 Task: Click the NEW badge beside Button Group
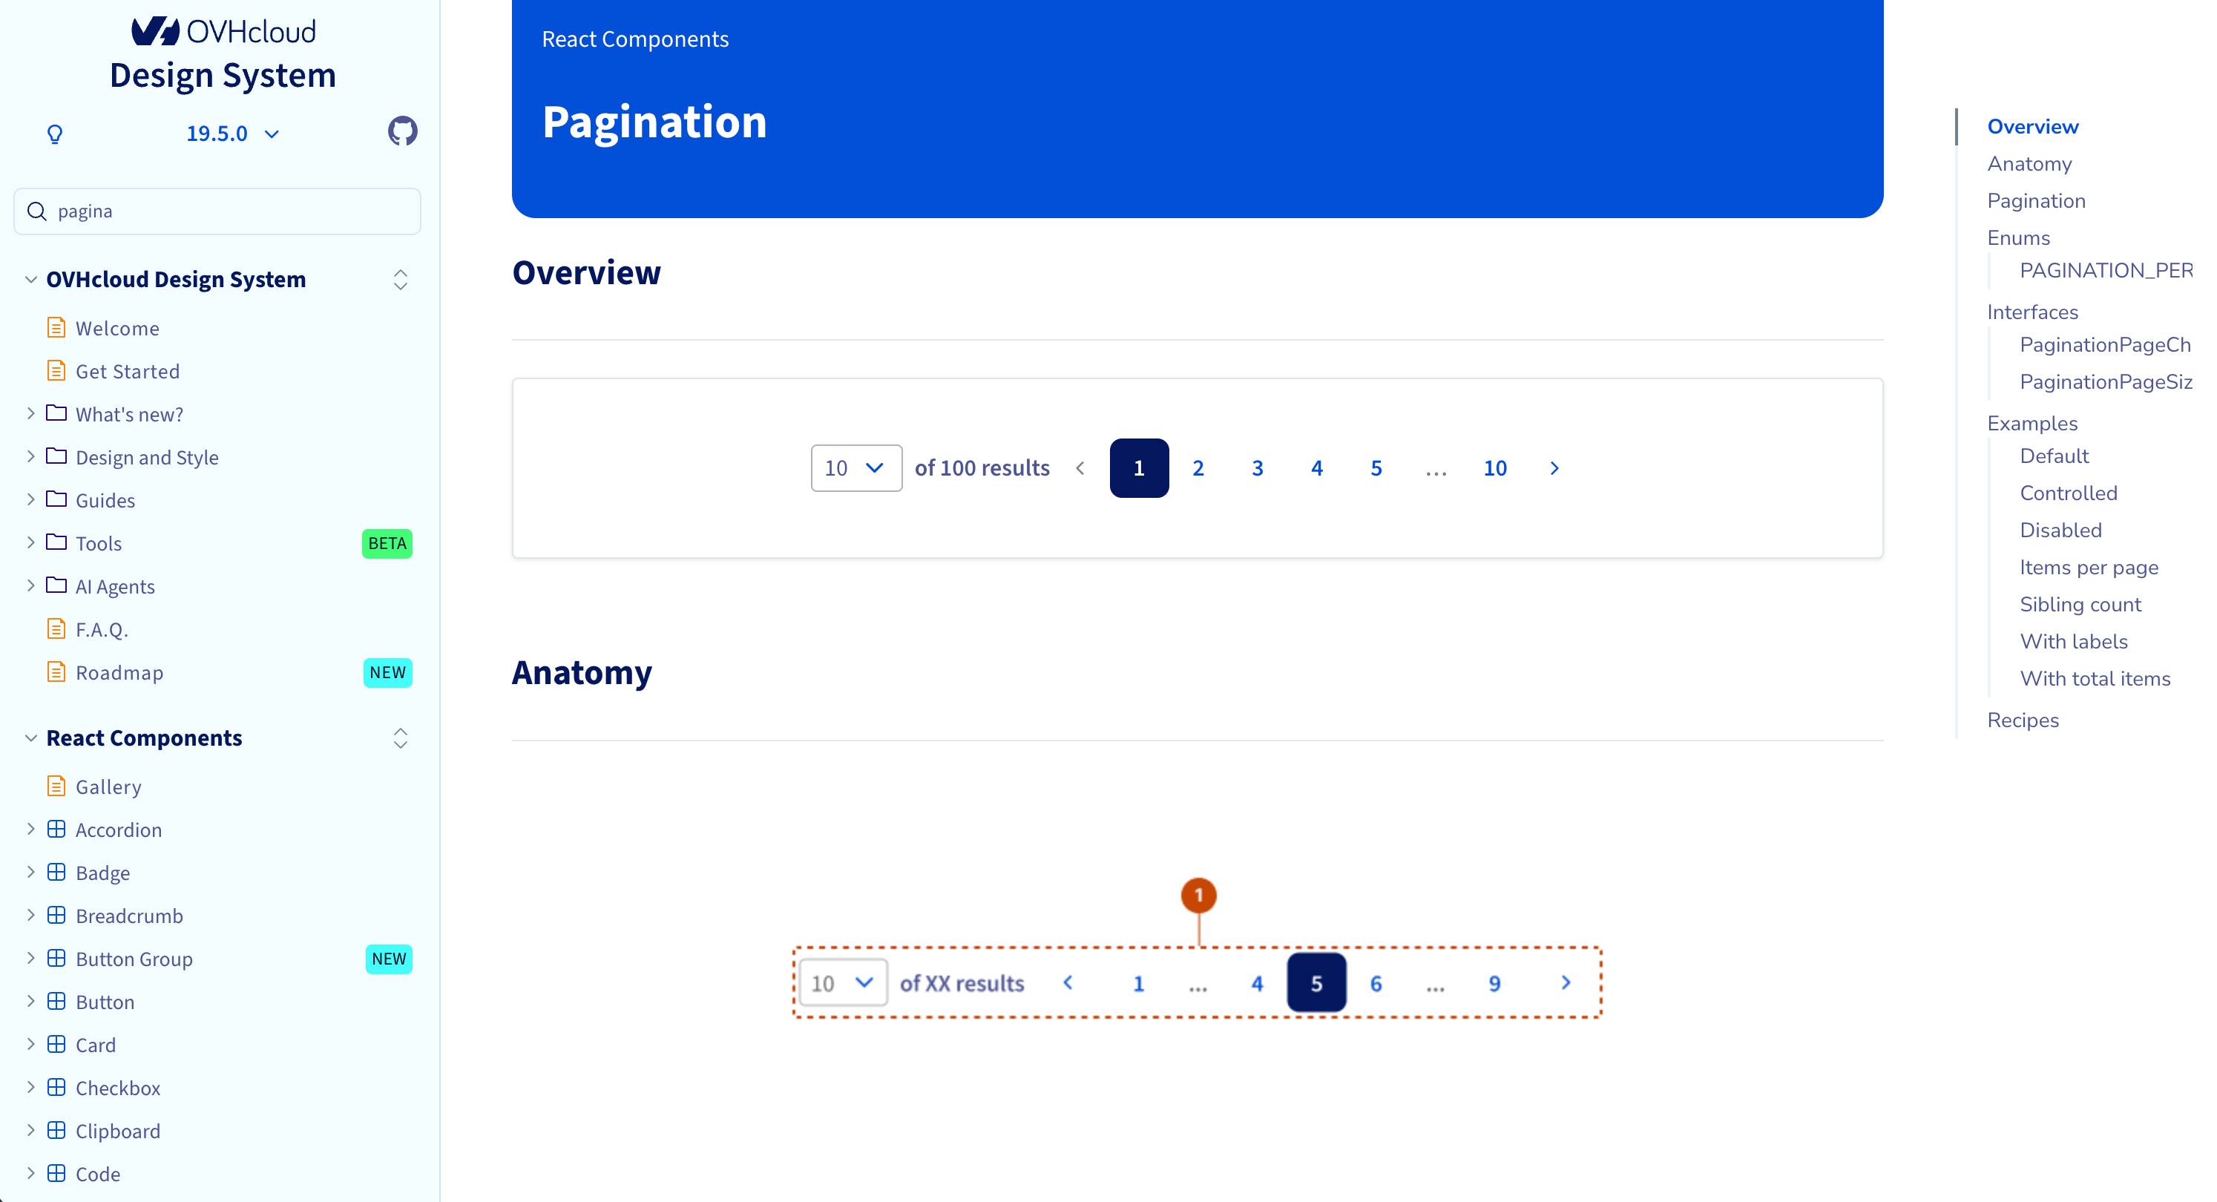[x=388, y=959]
